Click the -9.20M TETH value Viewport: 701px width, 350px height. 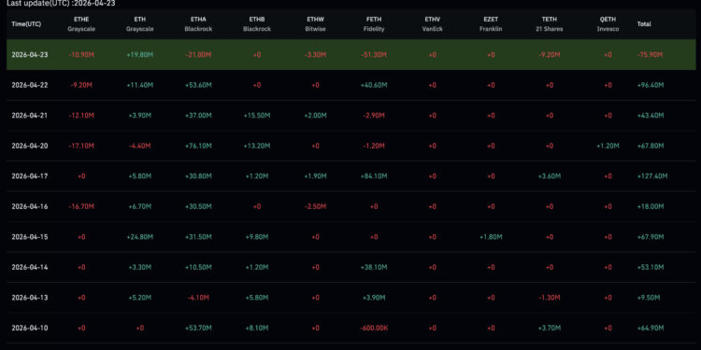click(x=550, y=55)
